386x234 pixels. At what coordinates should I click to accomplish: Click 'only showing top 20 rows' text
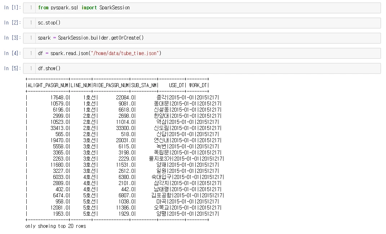click(56, 226)
